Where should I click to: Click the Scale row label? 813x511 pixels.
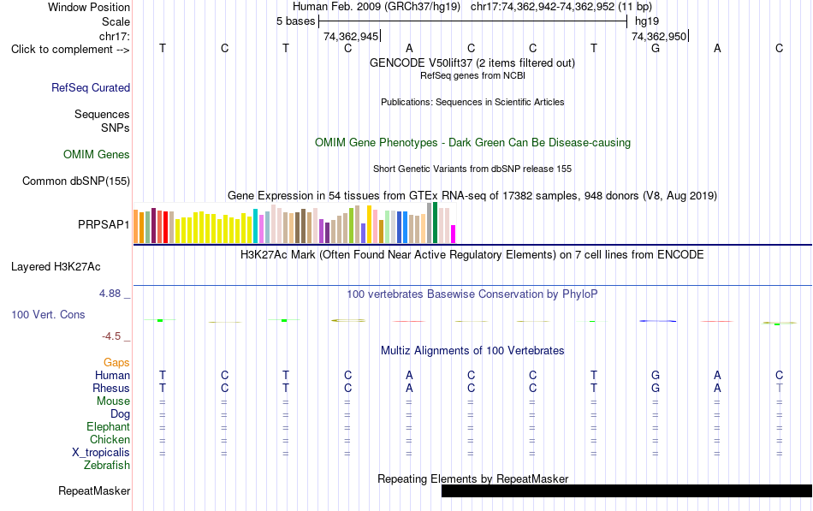pyautogui.click(x=116, y=21)
